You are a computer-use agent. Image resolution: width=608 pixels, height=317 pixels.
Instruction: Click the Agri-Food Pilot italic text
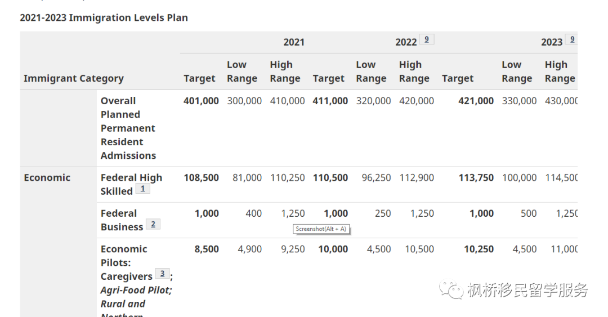point(136,290)
